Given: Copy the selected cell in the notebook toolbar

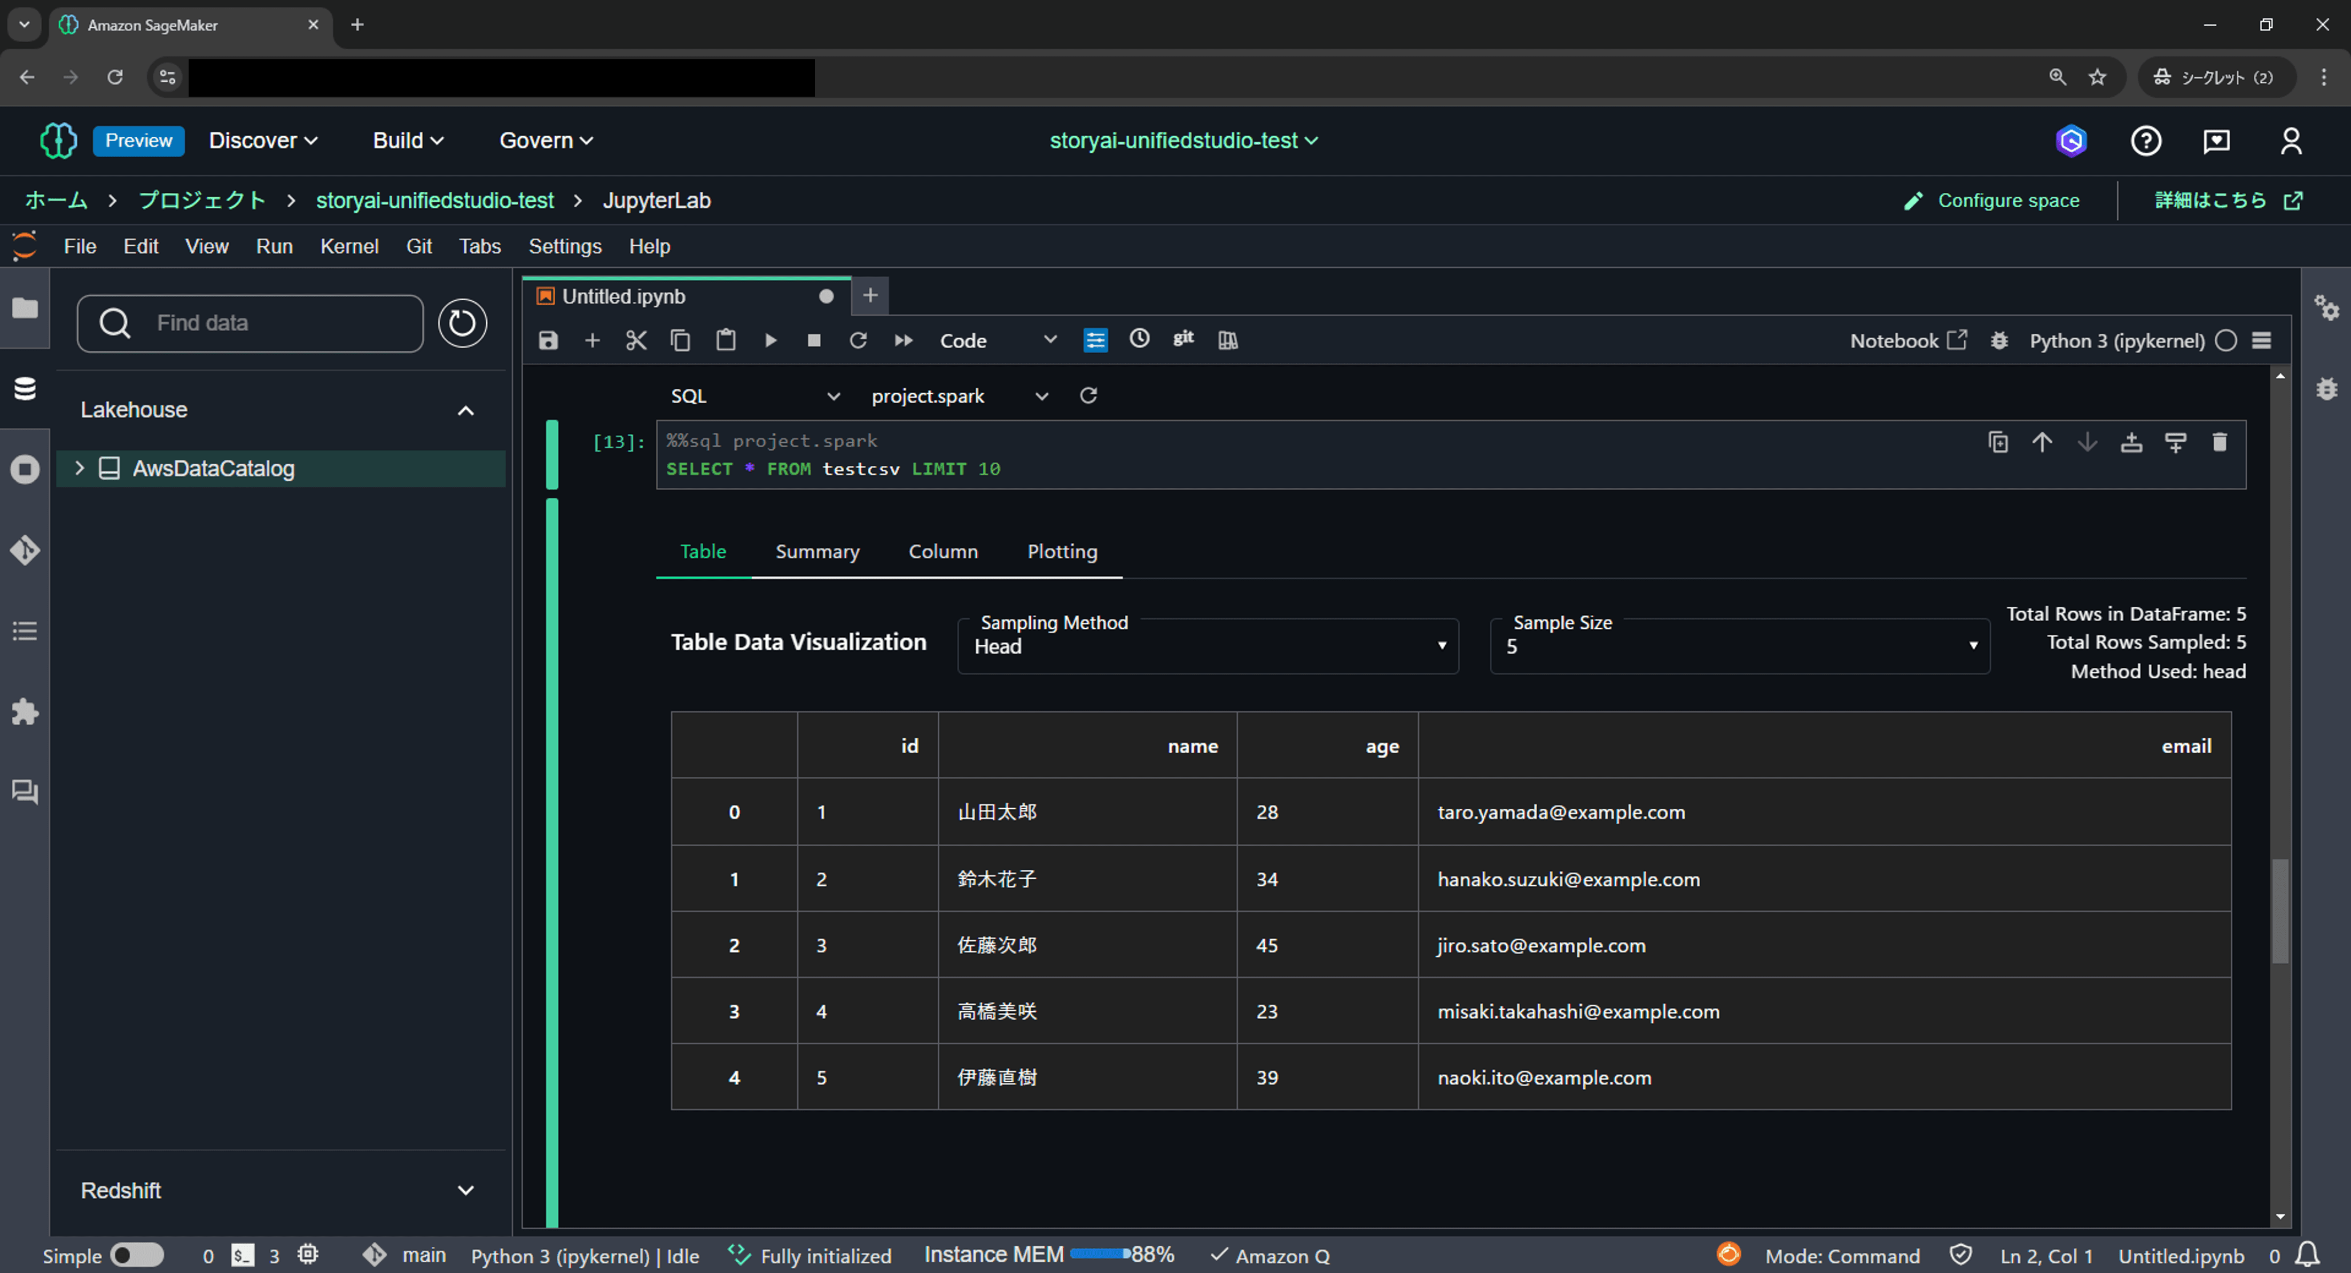Looking at the screenshot, I should pos(681,340).
